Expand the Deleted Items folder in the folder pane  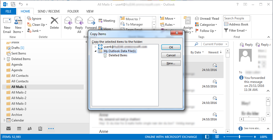pyautogui.click(x=5, y=59)
